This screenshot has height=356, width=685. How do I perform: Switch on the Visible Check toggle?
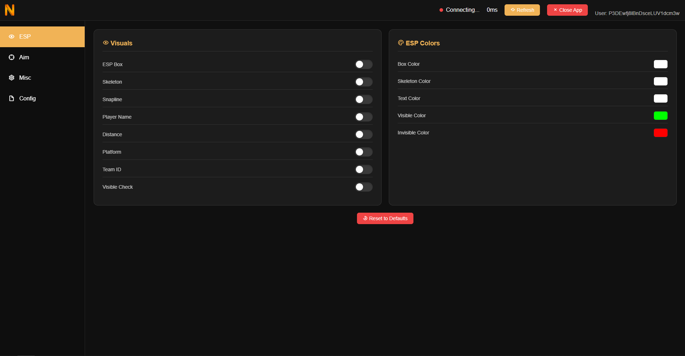click(363, 187)
